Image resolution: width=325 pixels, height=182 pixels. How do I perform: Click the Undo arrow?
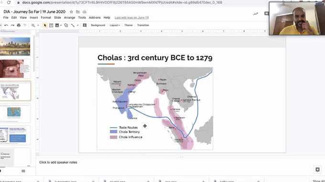[x=6, y=25]
